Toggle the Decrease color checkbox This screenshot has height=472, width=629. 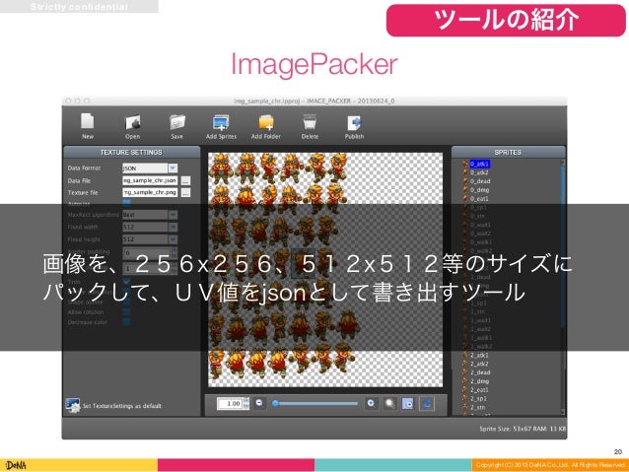pyautogui.click(x=126, y=322)
